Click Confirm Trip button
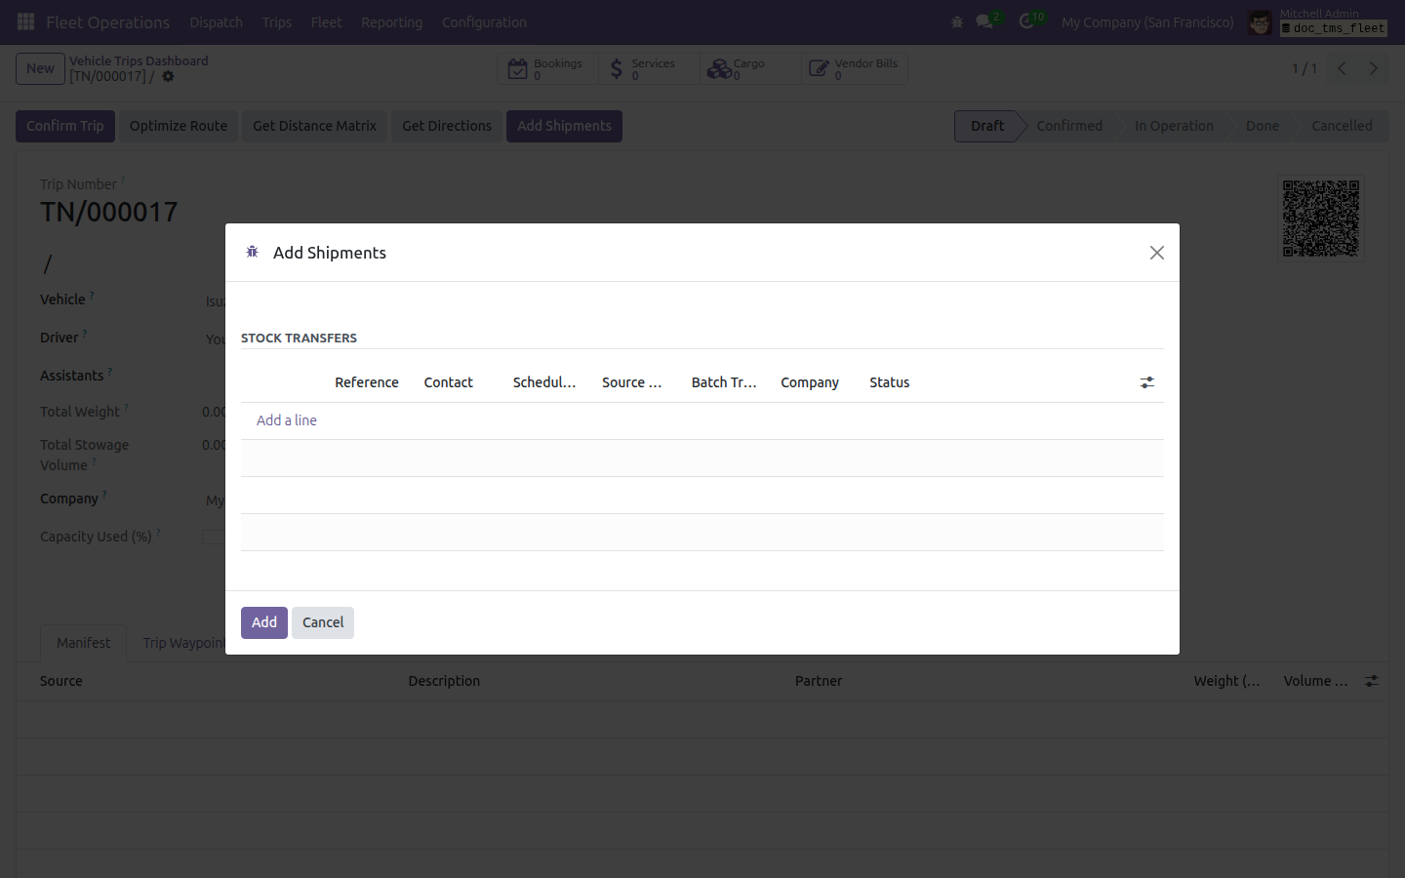 [65, 126]
